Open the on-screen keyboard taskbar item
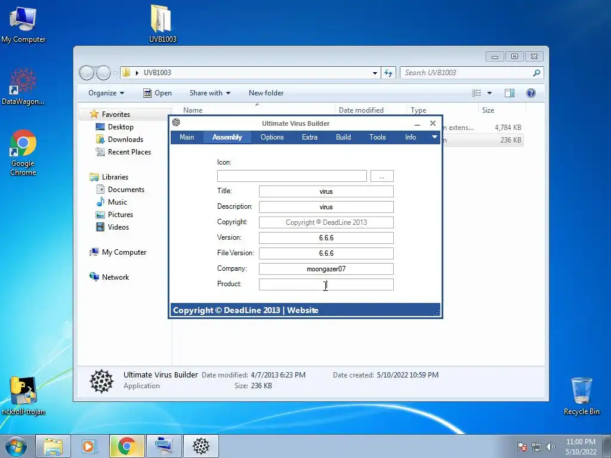This screenshot has width=611, height=458. (163, 446)
